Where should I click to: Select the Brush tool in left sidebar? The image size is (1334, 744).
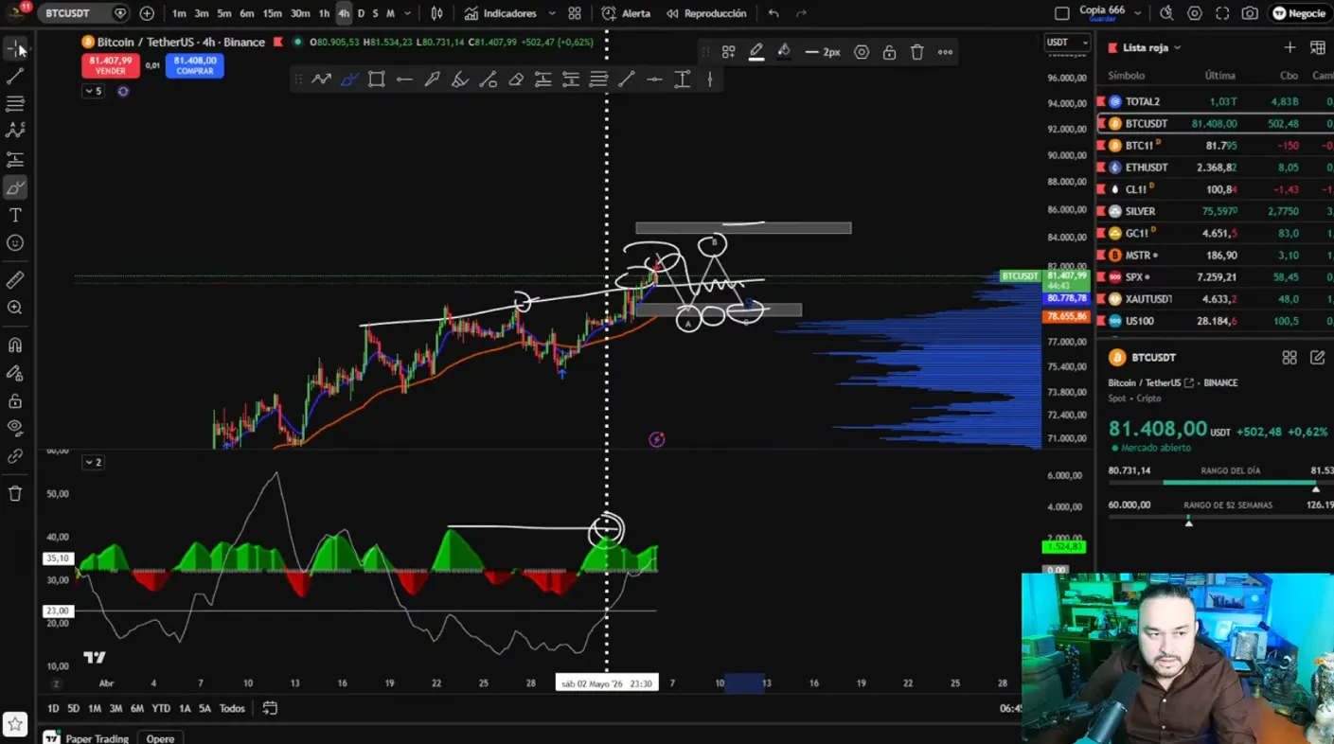15,187
